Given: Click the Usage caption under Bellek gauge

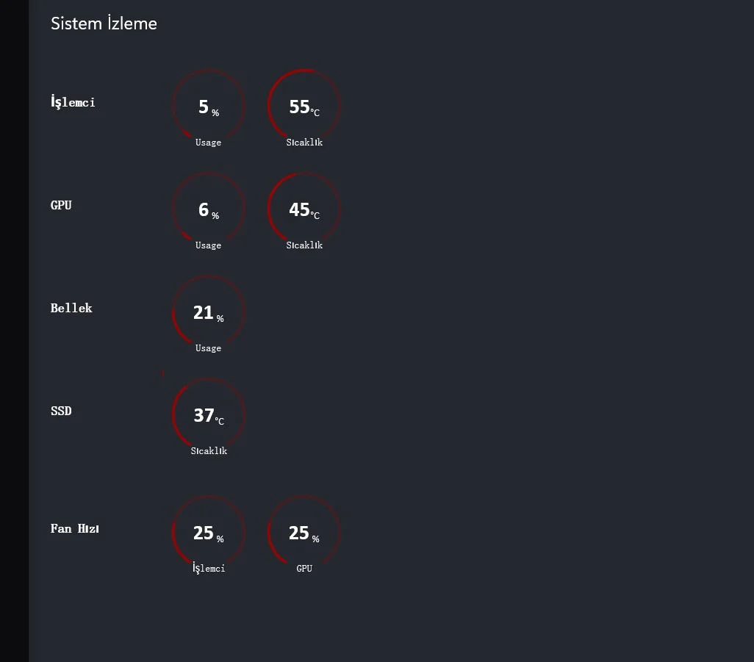Looking at the screenshot, I should point(208,348).
